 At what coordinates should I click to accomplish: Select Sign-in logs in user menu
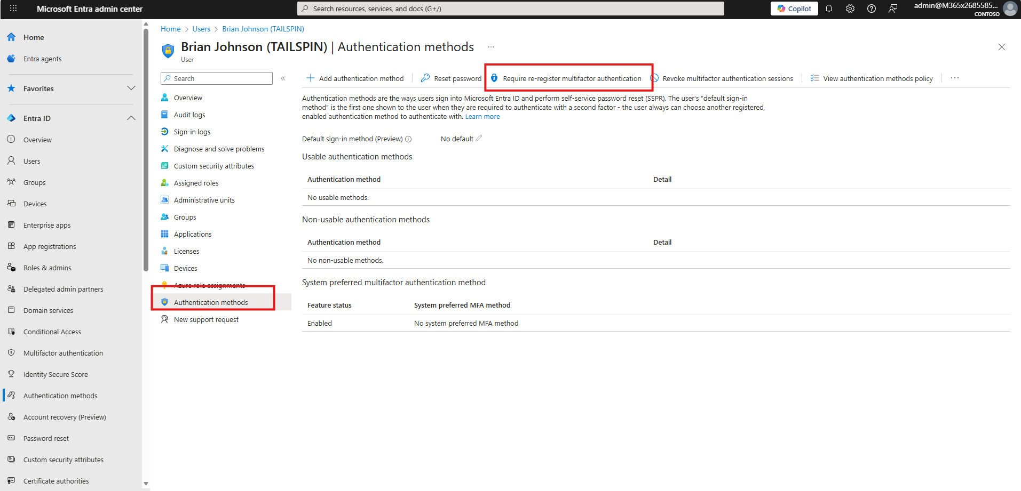coord(192,132)
